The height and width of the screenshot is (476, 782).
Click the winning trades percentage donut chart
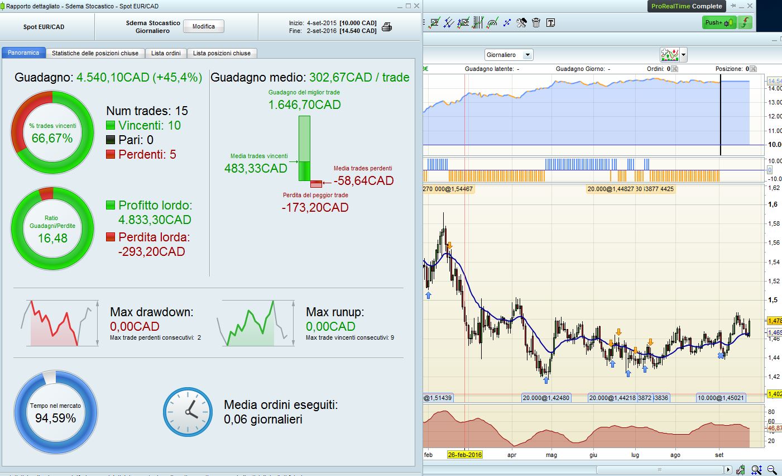click(x=52, y=132)
